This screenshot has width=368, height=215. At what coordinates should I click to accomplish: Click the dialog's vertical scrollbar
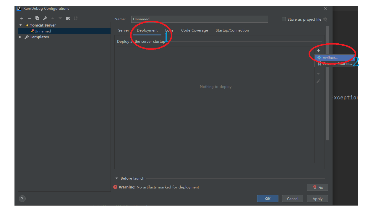327,83
